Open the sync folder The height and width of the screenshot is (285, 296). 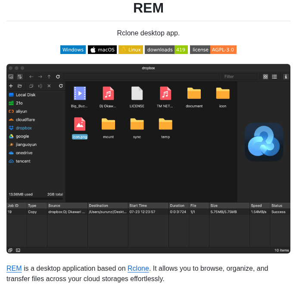(x=137, y=128)
